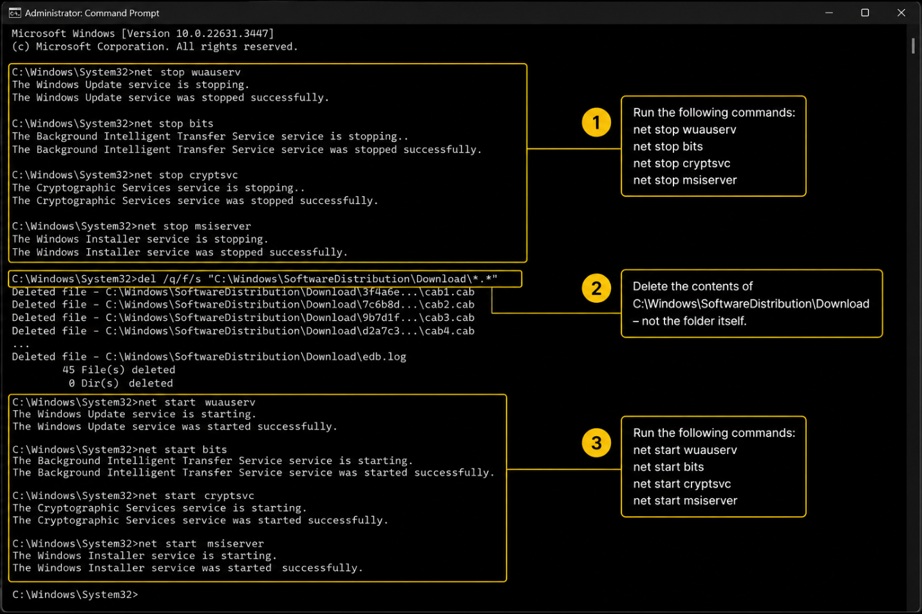Click the 'net stop cryptsvc' command line

point(125,175)
